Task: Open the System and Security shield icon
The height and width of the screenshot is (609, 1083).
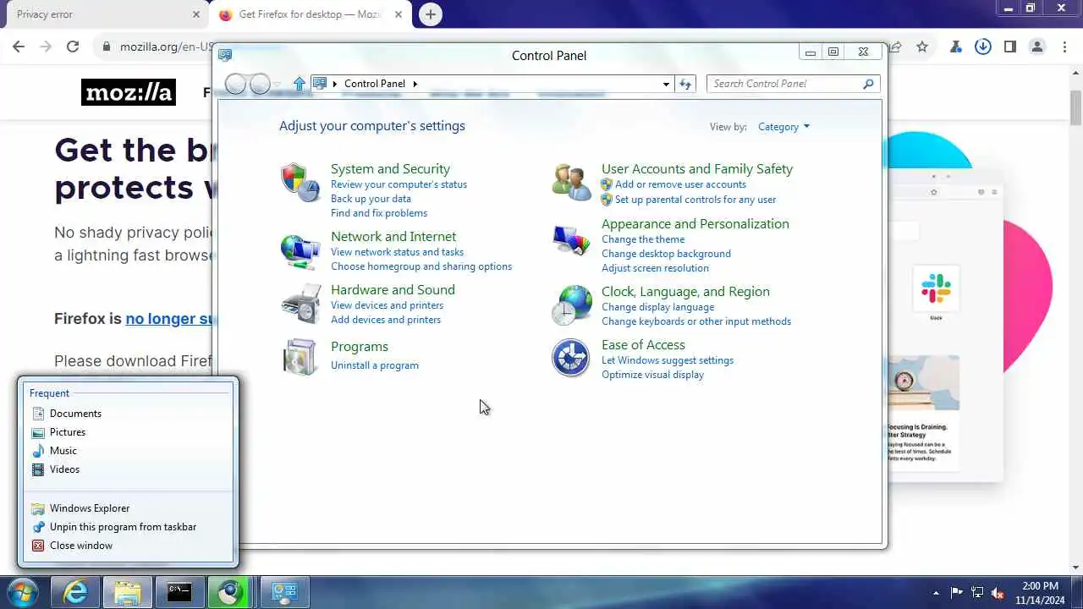Action: (x=300, y=182)
